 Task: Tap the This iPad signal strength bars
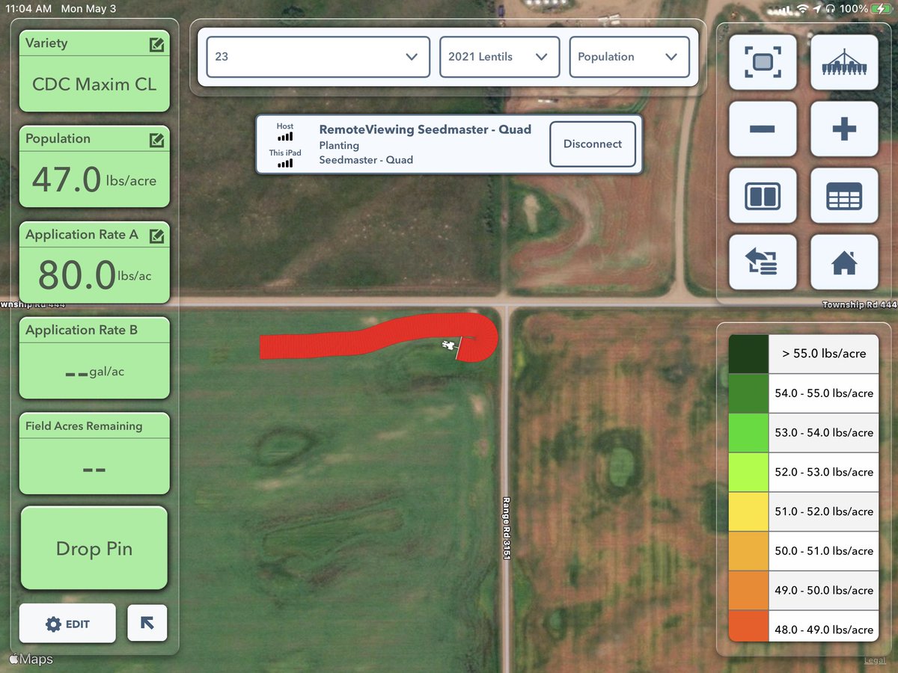(x=285, y=163)
